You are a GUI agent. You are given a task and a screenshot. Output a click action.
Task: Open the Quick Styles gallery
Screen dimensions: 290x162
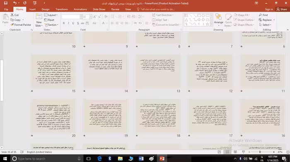click(228, 20)
